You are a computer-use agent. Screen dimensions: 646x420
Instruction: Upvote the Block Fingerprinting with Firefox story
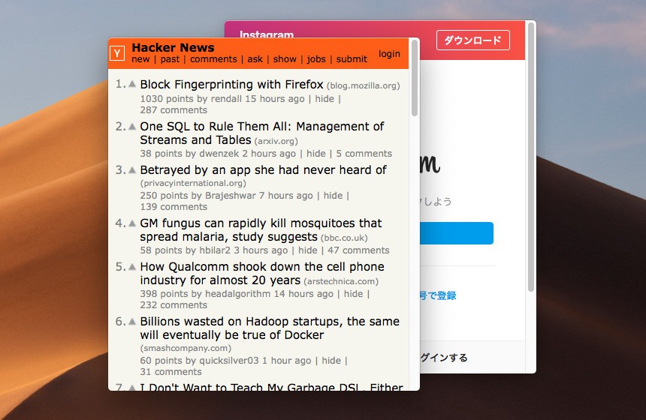(132, 84)
